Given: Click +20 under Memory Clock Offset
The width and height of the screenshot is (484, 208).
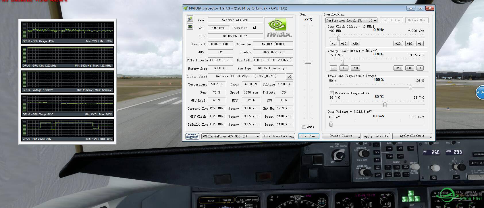Looking at the screenshot, I should click(398, 68).
